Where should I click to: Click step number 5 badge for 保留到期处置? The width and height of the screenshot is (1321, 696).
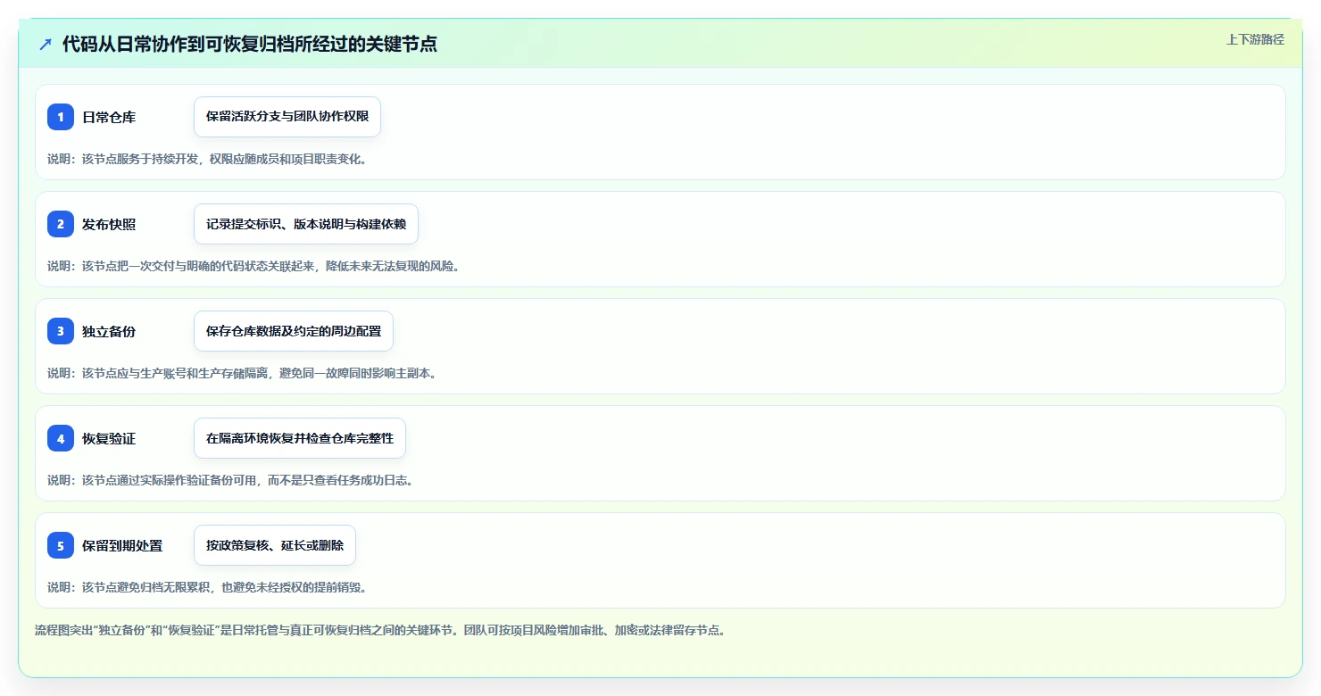pyautogui.click(x=61, y=545)
